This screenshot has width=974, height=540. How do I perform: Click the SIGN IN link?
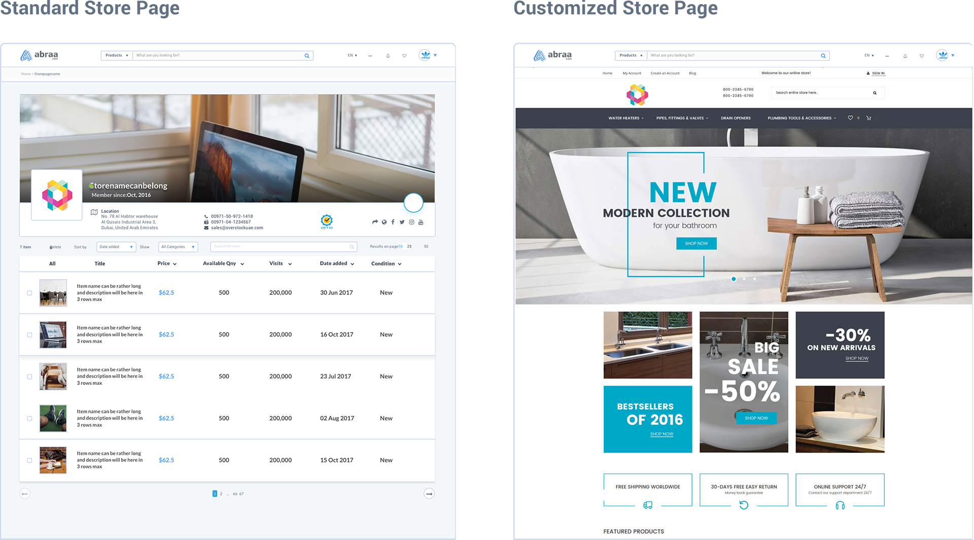pos(878,73)
